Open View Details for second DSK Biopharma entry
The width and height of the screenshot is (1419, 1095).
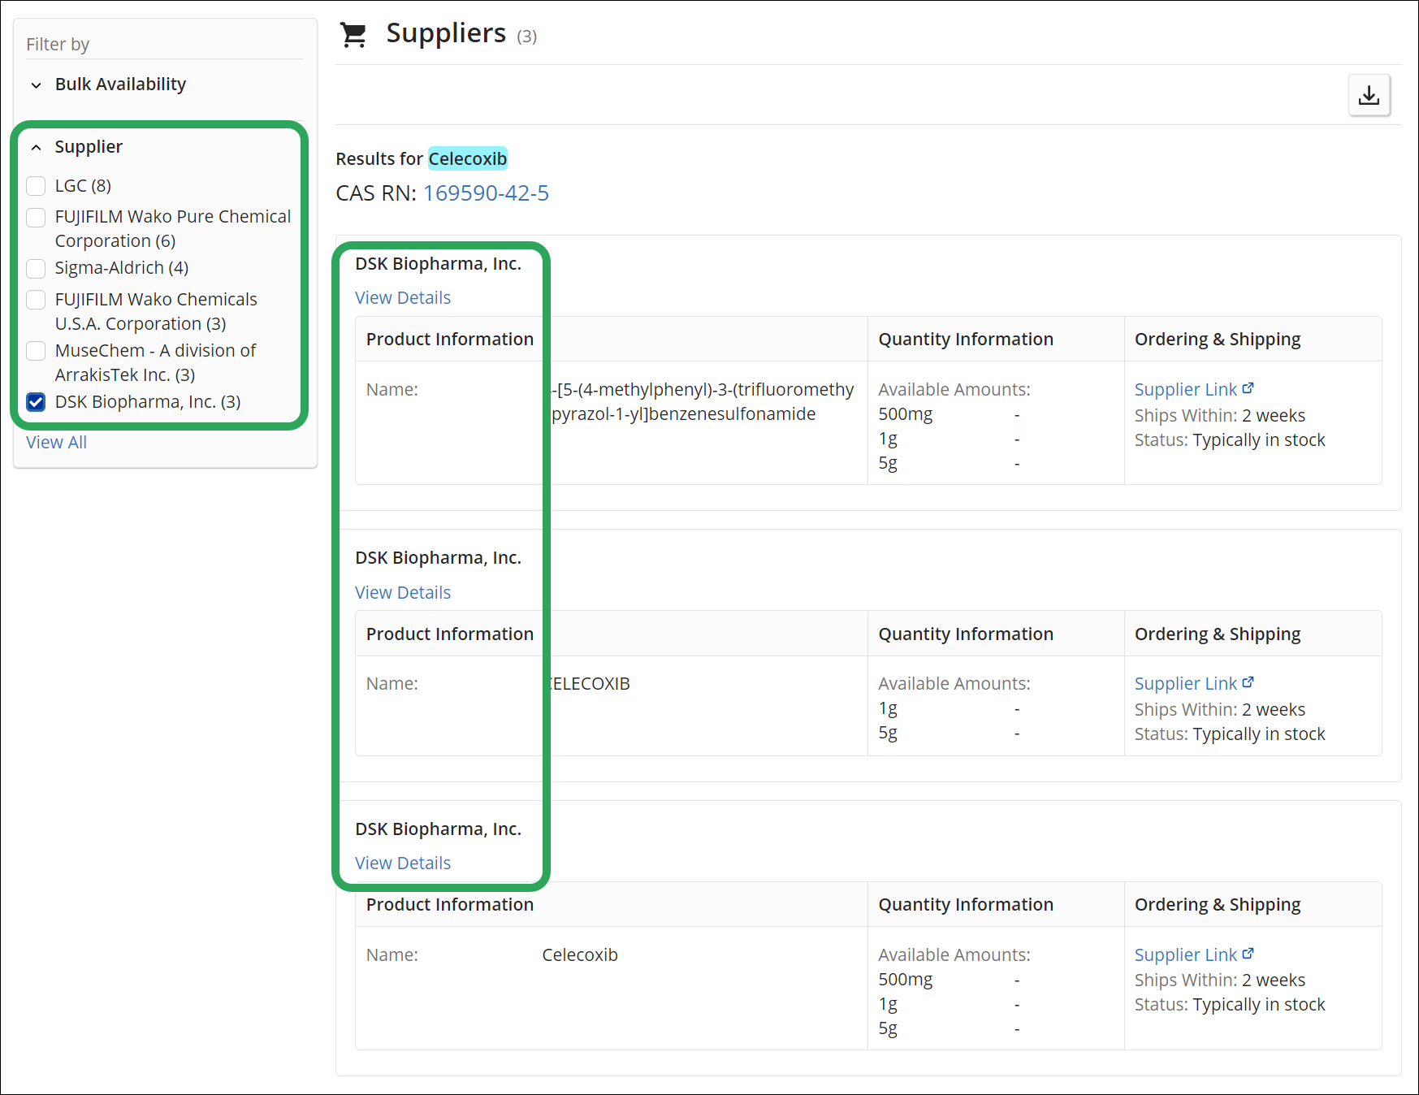coord(403,592)
